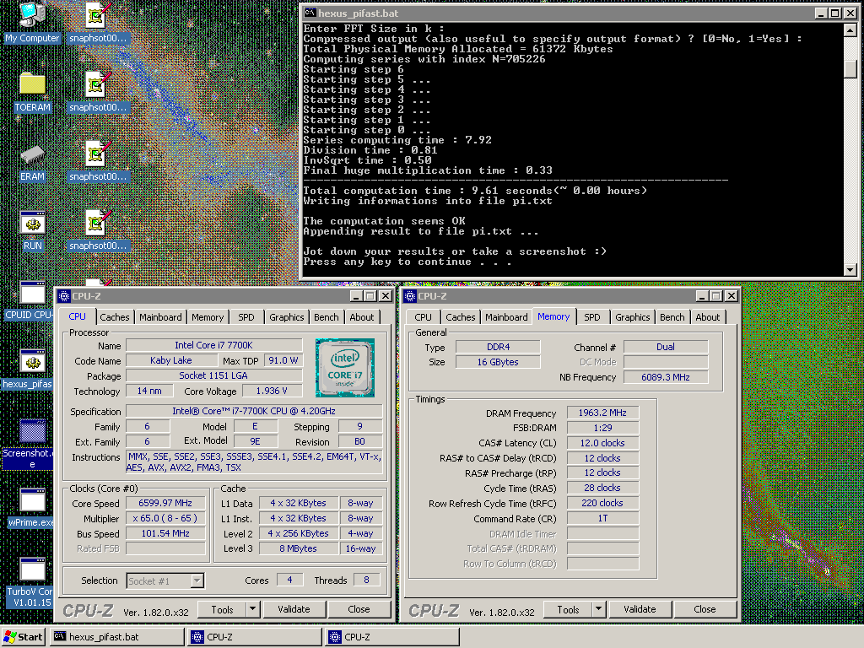
Task: Click Validate button in left CPU-Z window
Action: (x=294, y=609)
